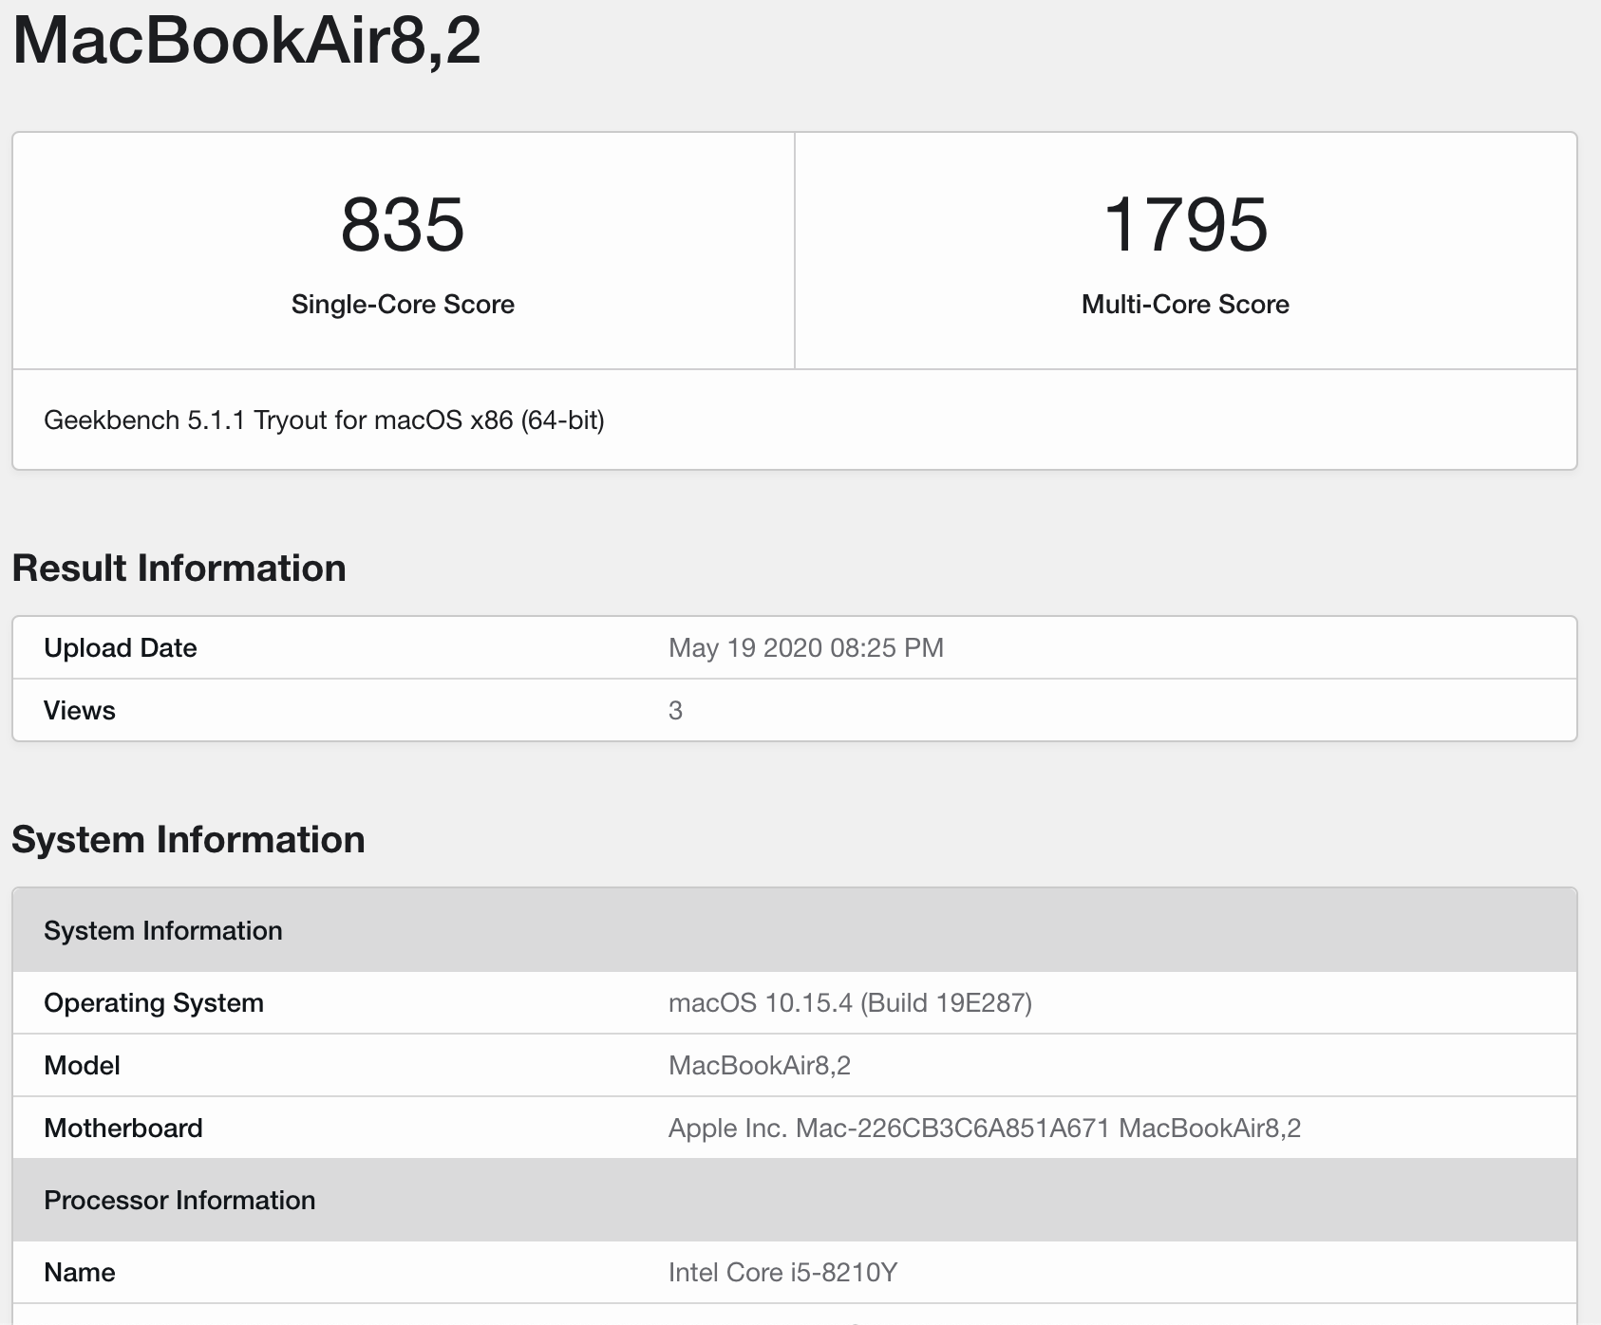Click the Geekbench 5.1.1 Tryout version text

coord(324,420)
